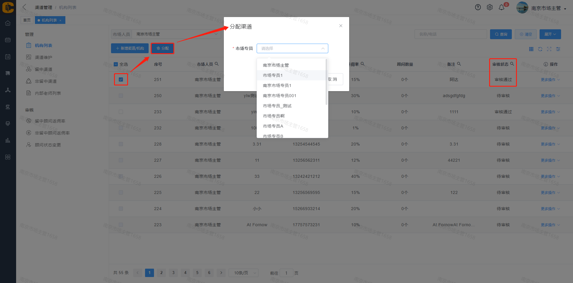Click the table refresh icon
573x283 pixels.
[x=540, y=49]
